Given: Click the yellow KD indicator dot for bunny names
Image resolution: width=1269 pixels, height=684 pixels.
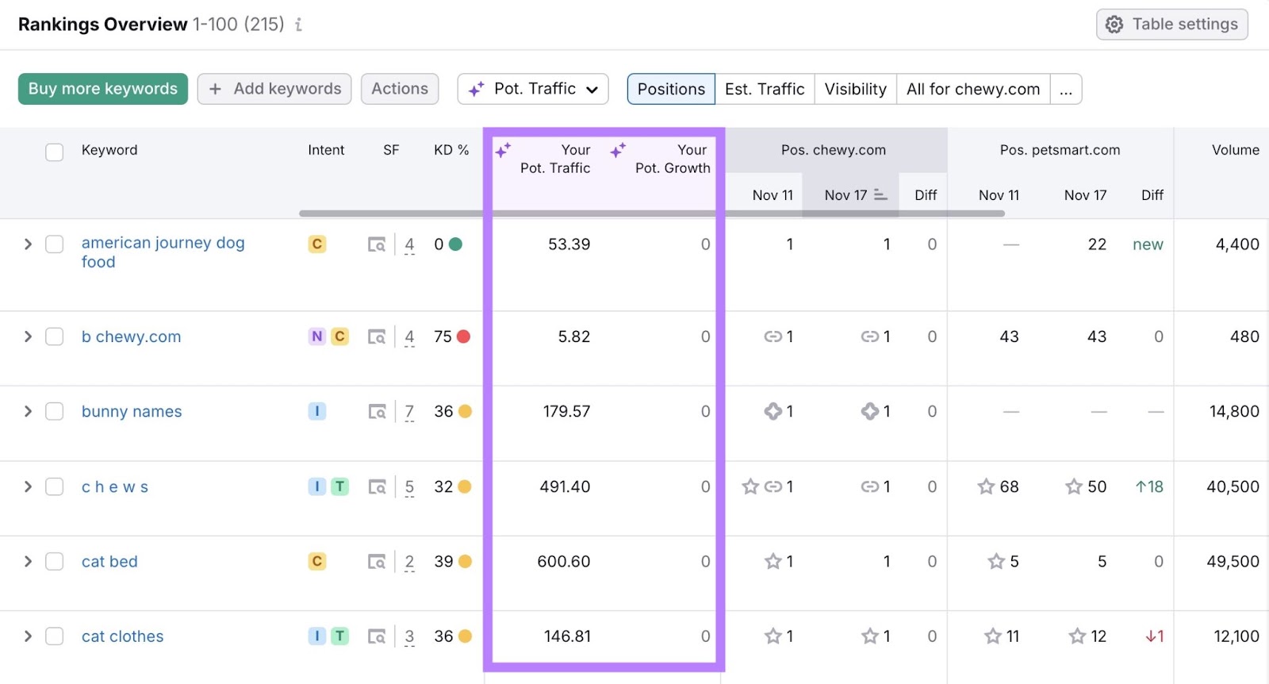Looking at the screenshot, I should (x=465, y=411).
